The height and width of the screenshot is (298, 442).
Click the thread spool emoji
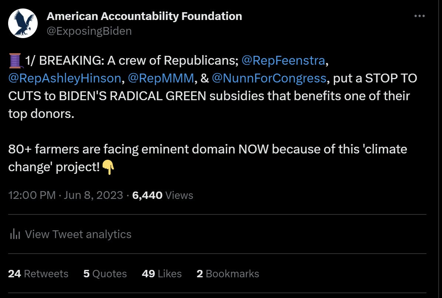tap(16, 61)
